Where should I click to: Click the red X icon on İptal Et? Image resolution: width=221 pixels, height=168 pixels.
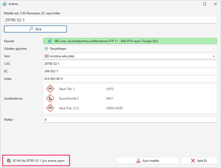193,161
